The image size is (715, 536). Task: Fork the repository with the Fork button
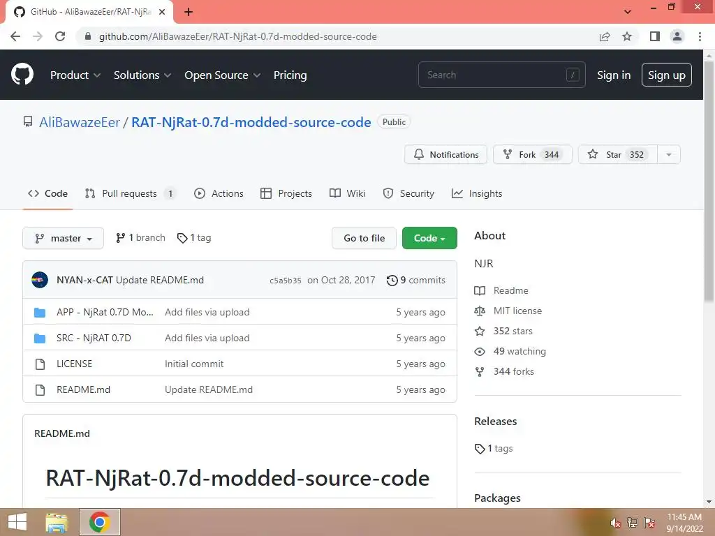click(533, 154)
